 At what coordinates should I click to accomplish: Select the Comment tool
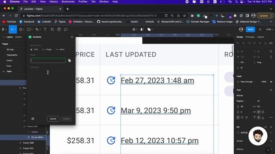(x=66, y=30)
